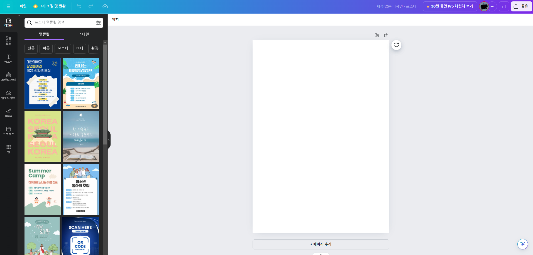The width and height of the screenshot is (533, 255).
Task: Select the 여름 category chip
Action: coord(46,48)
